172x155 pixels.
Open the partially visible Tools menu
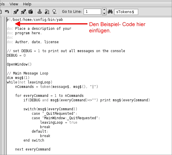click(2, 4)
